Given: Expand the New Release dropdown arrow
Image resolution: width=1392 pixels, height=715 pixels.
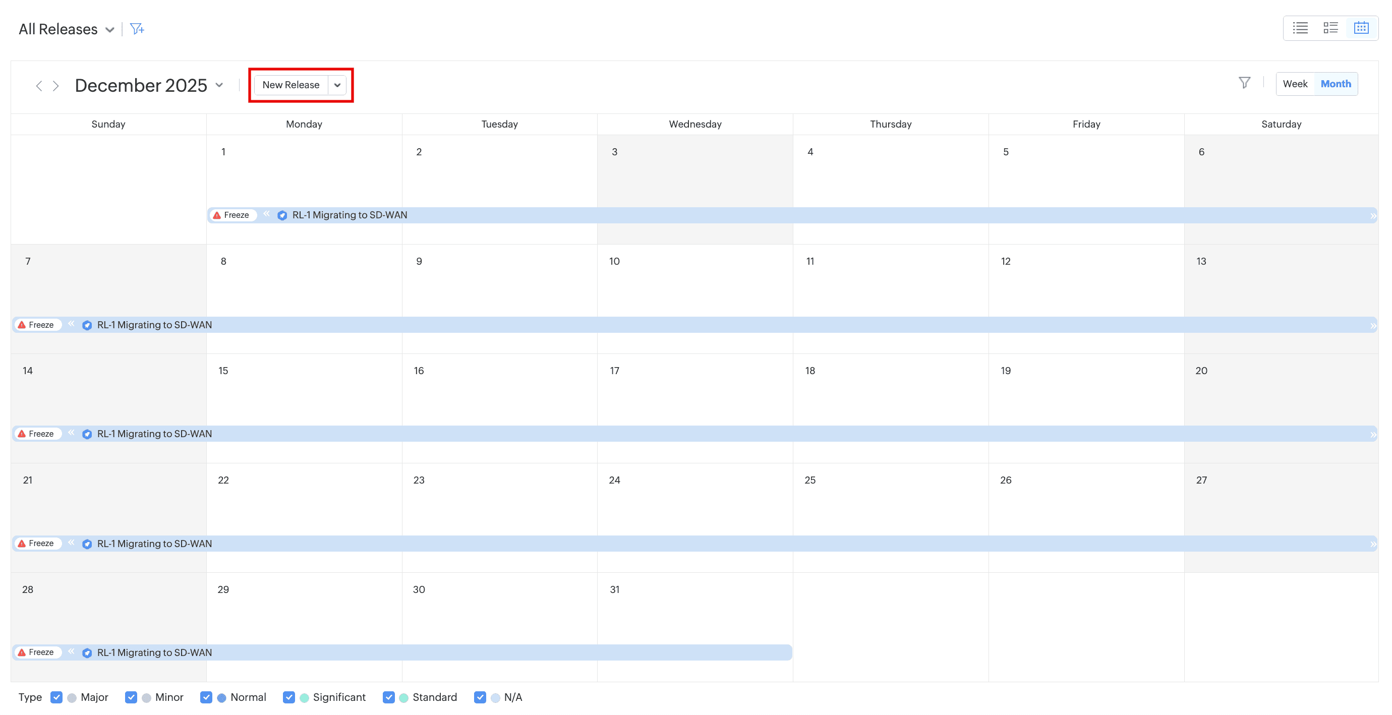Looking at the screenshot, I should tap(337, 85).
